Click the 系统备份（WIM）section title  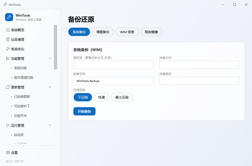88,50
